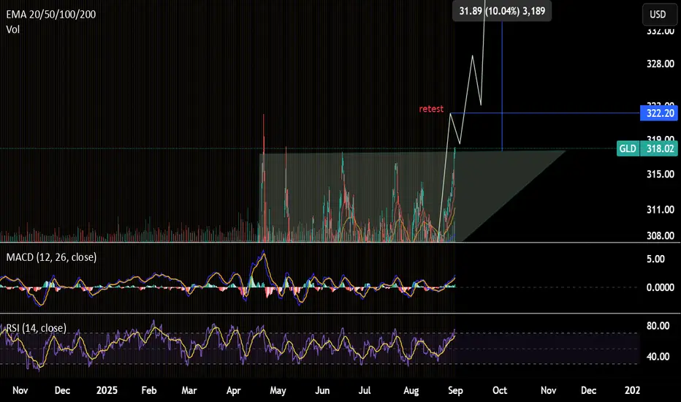Click the 328.00 price axis label
Screen dimensions: 681x402
(660, 64)
